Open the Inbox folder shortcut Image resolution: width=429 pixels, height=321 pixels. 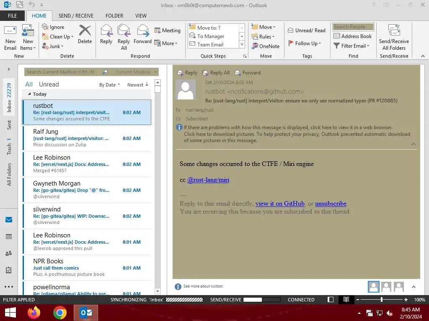(x=9, y=97)
